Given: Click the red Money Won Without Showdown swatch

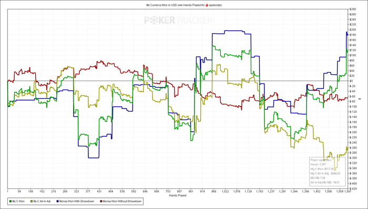Looking at the screenshot, I should pyautogui.click(x=101, y=201).
